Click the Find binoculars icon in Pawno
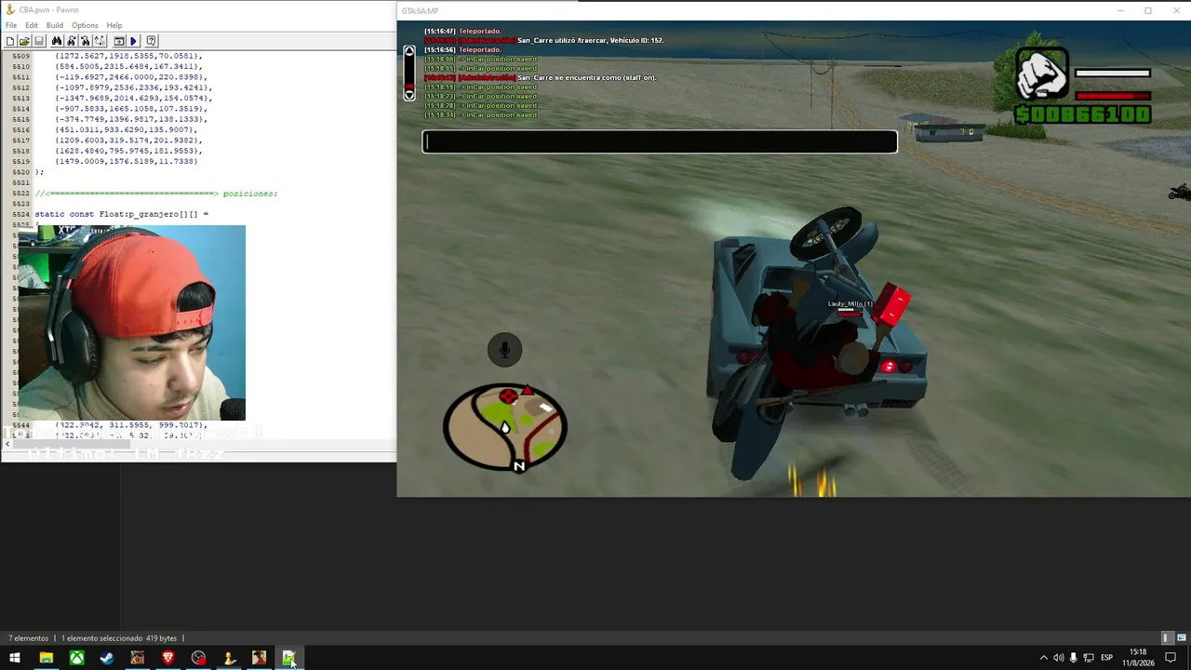The width and height of the screenshot is (1191, 670). coord(57,41)
